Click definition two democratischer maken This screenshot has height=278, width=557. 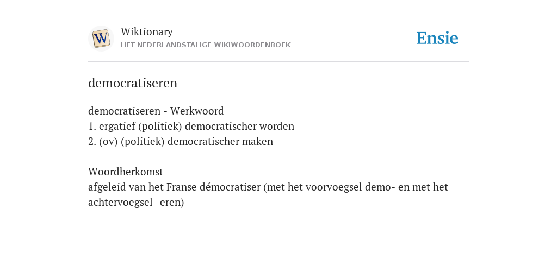[x=181, y=142]
